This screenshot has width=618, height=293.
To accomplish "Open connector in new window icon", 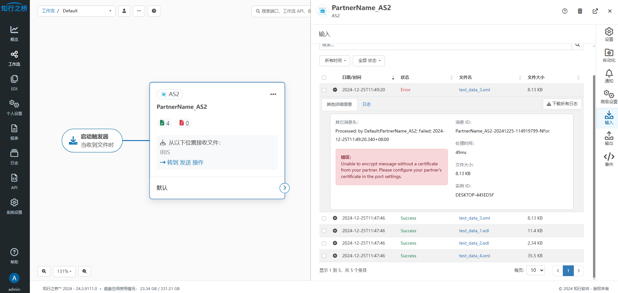I will point(595,11).
